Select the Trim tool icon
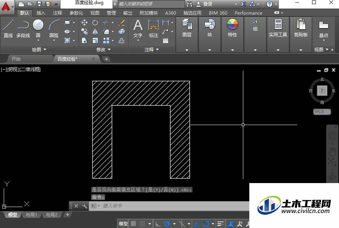Image resolution: width=339 pixels, height=228 pixels. [x=106, y=22]
